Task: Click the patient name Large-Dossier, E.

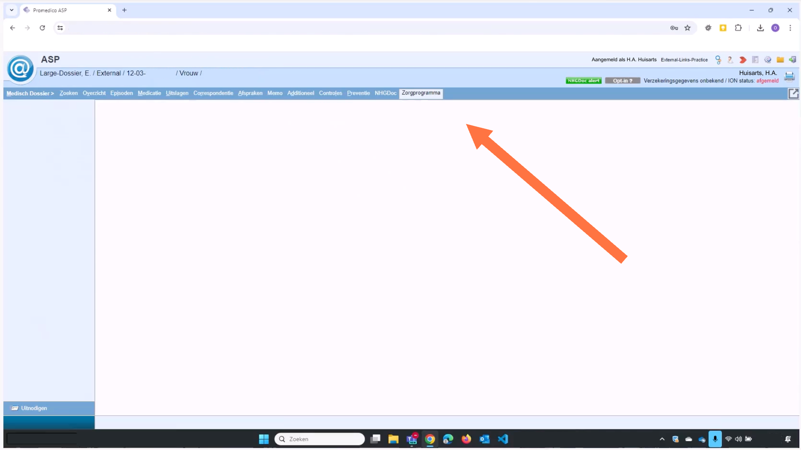Action: [65, 73]
